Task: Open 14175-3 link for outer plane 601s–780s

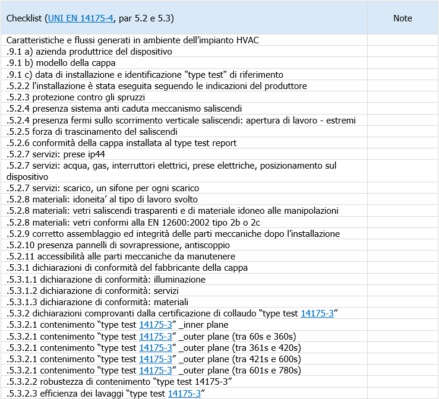Action: point(156,370)
